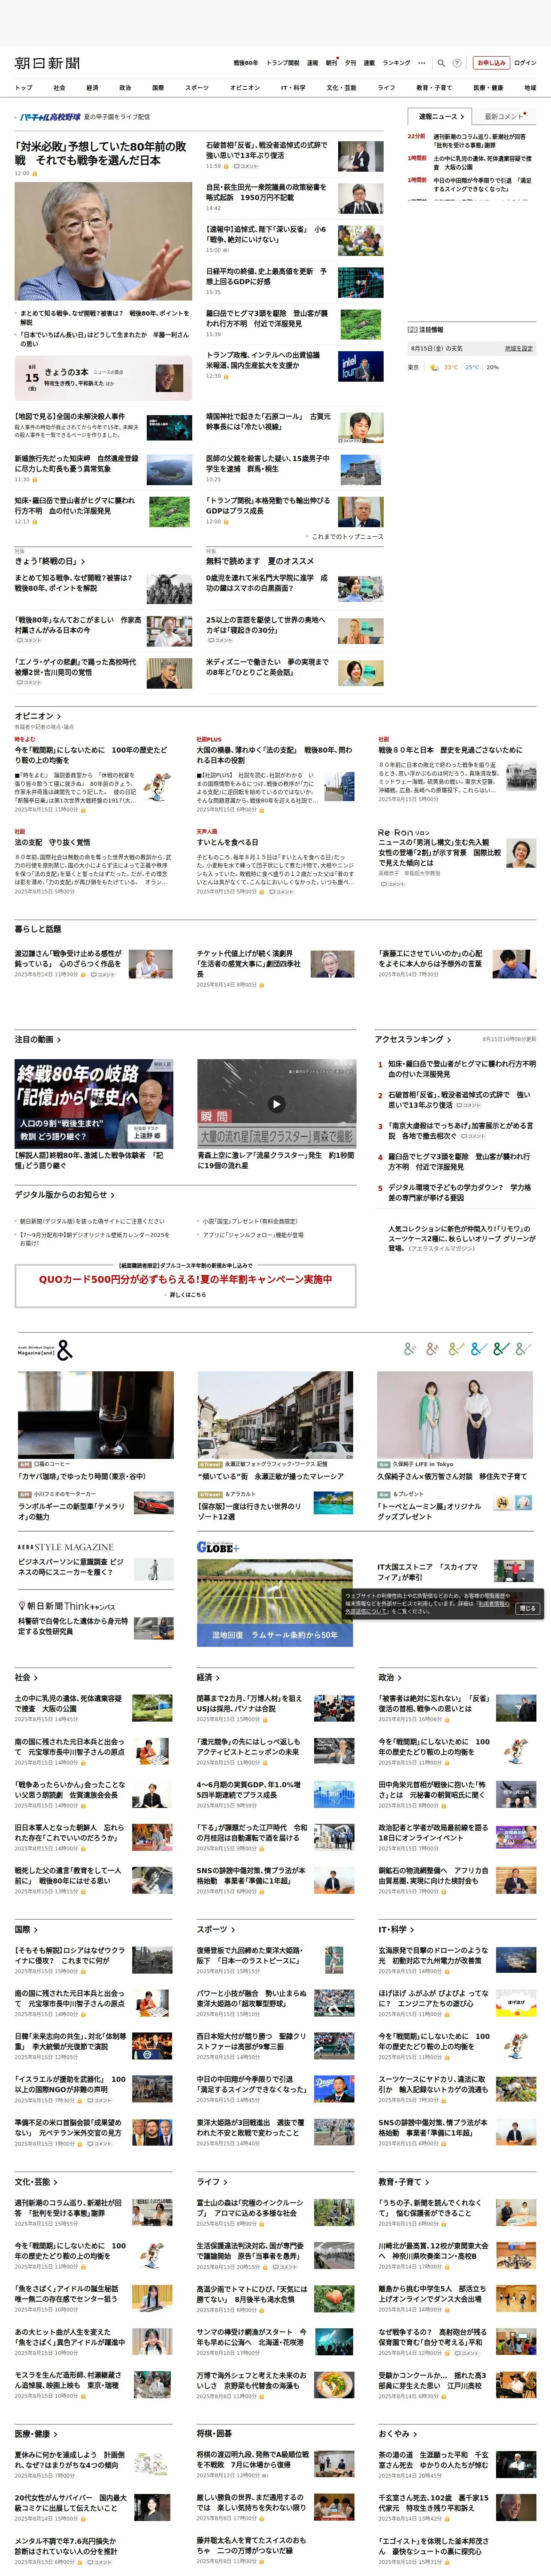This screenshot has height=2576, width=551.
Task: Expand the IT・科学 section heading
Action: 396,1929
